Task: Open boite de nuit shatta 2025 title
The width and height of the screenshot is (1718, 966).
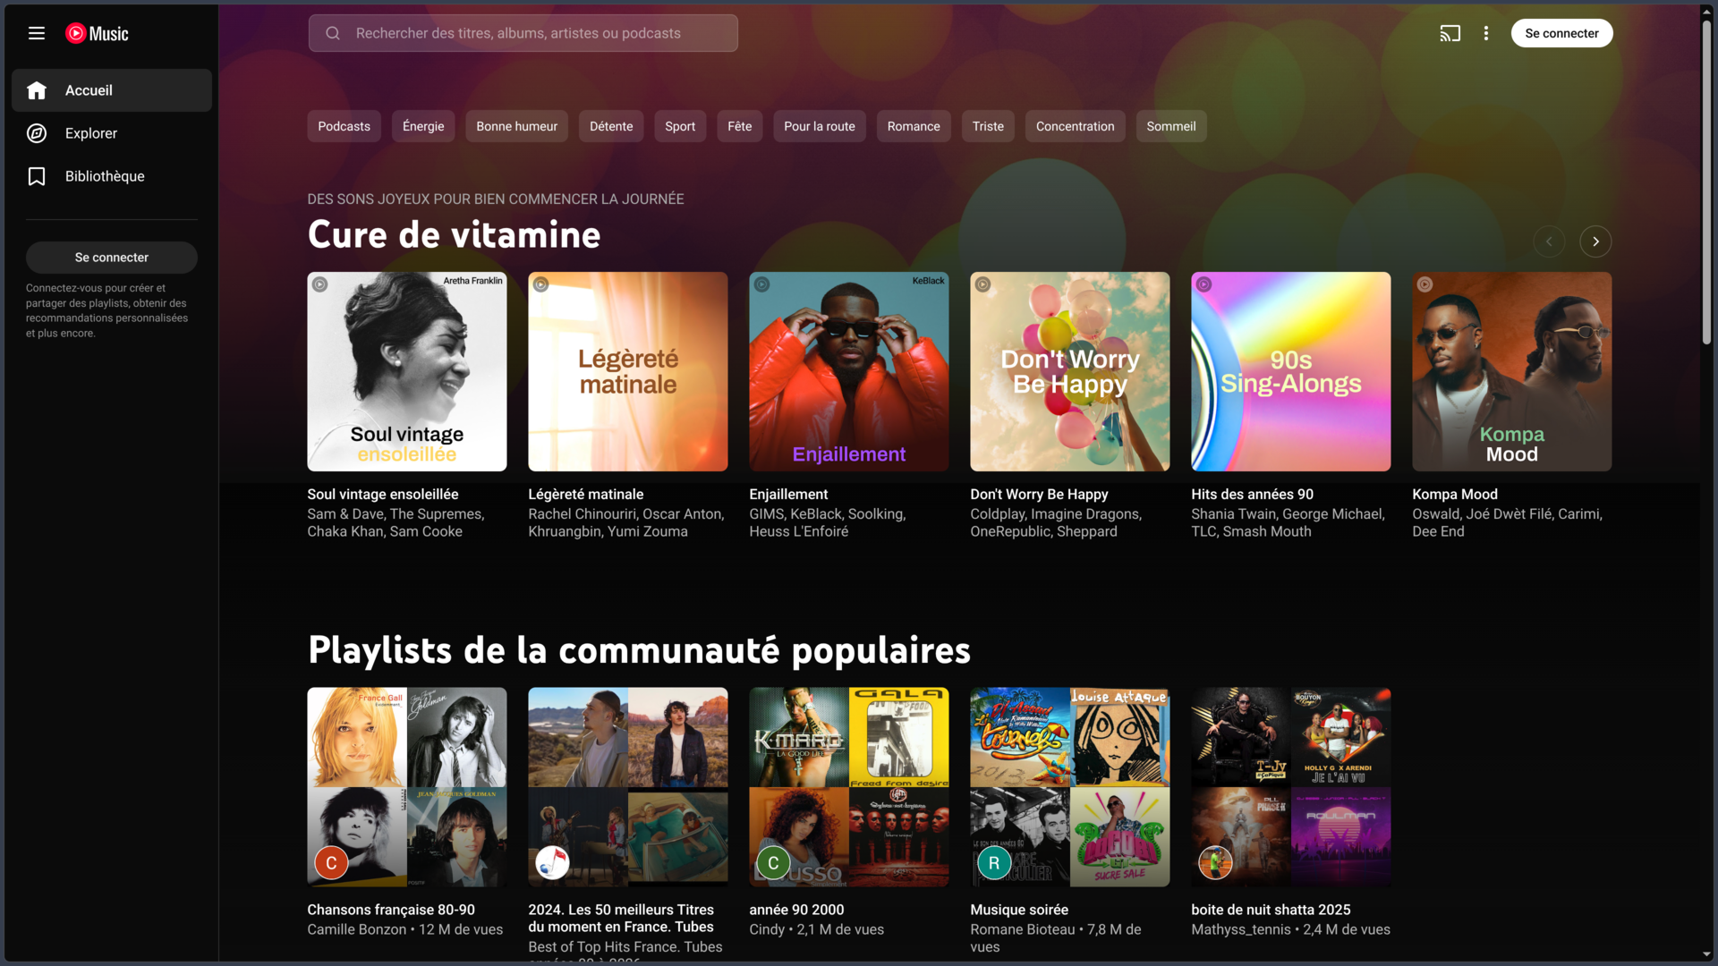Action: (1271, 910)
